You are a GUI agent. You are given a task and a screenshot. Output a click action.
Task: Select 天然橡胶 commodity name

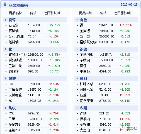15,95
